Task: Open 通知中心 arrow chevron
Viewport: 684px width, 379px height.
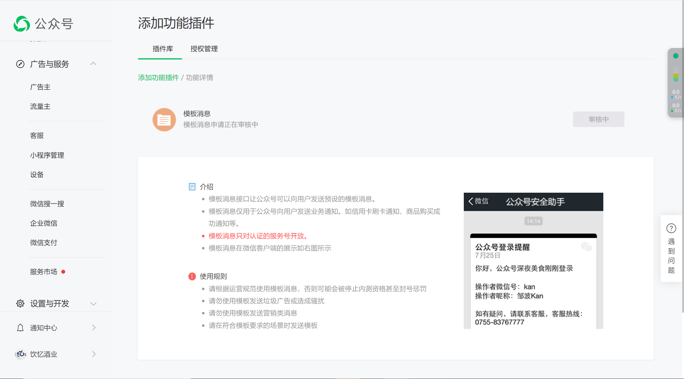Action: coord(94,328)
